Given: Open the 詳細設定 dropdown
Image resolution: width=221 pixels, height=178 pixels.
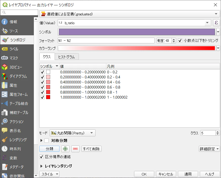Looking at the screenshot, I should (209, 149).
